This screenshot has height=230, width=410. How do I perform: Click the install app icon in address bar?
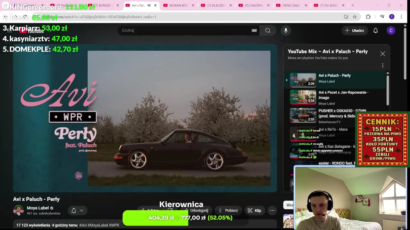click(x=346, y=17)
